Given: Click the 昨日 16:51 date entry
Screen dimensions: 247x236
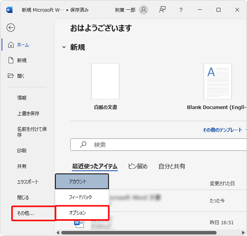Looking at the screenshot, I should (x=222, y=223).
